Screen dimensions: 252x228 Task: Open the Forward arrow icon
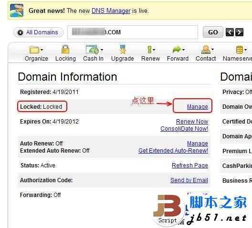(x=177, y=49)
